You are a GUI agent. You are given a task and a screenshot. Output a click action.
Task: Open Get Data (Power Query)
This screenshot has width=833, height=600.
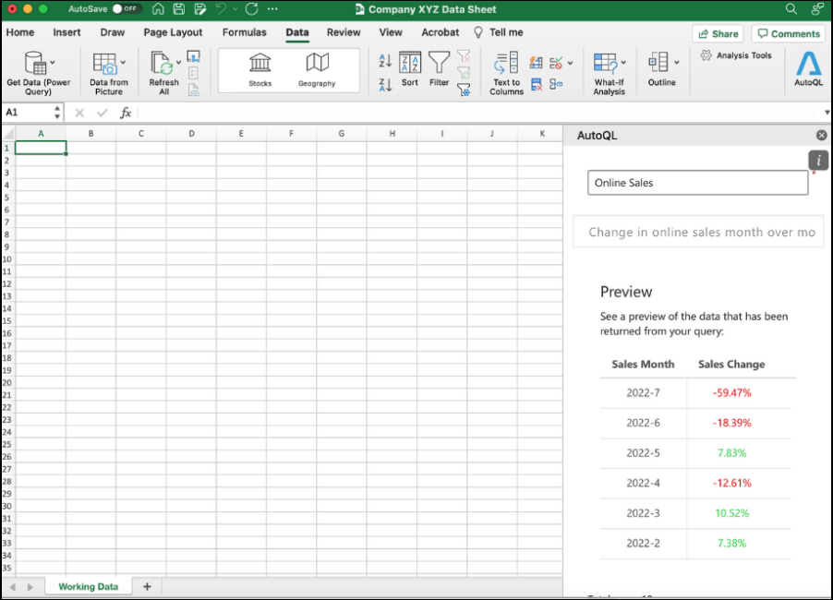click(38, 73)
